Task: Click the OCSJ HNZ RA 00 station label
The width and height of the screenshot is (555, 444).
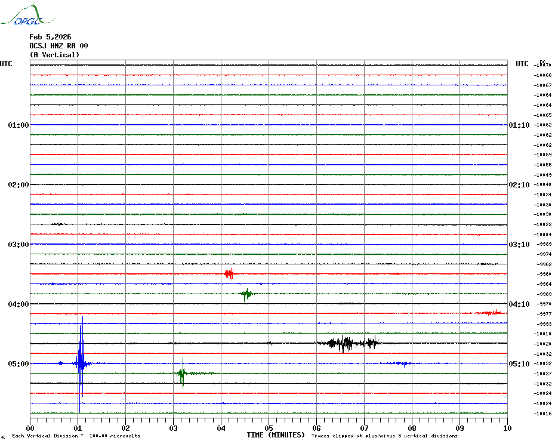Action: coord(58,46)
